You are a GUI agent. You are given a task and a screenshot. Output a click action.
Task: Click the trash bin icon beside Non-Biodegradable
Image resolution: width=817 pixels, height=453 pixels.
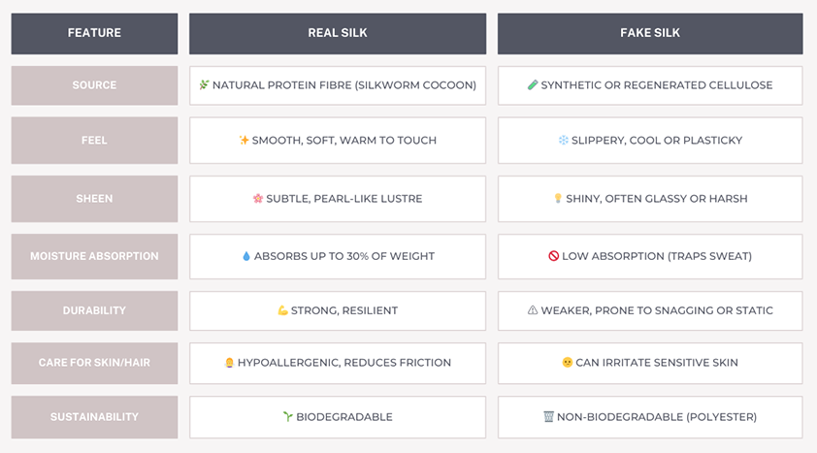coord(548,416)
